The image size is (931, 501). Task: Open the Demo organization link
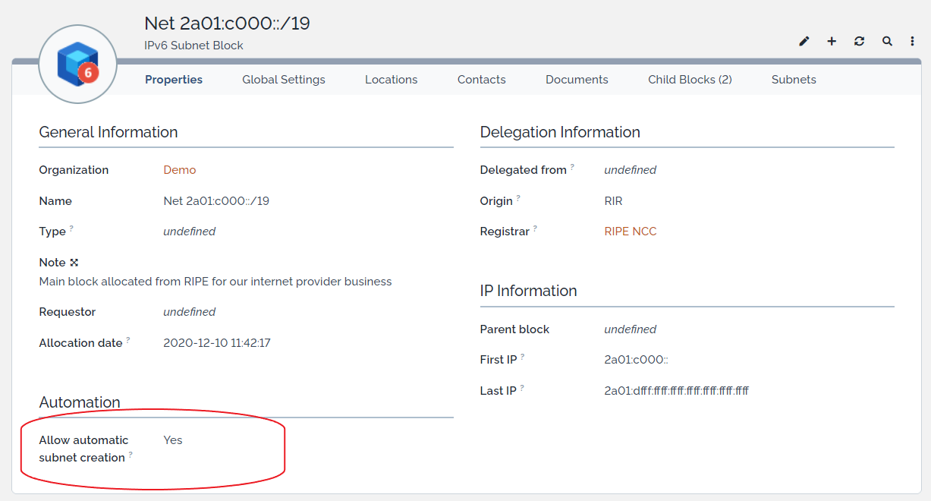tap(179, 170)
